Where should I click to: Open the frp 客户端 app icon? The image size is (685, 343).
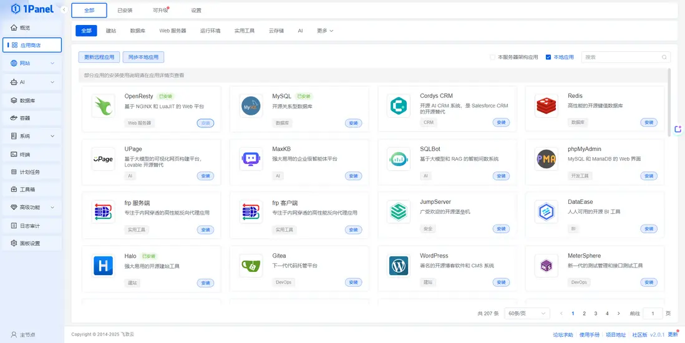251,212
